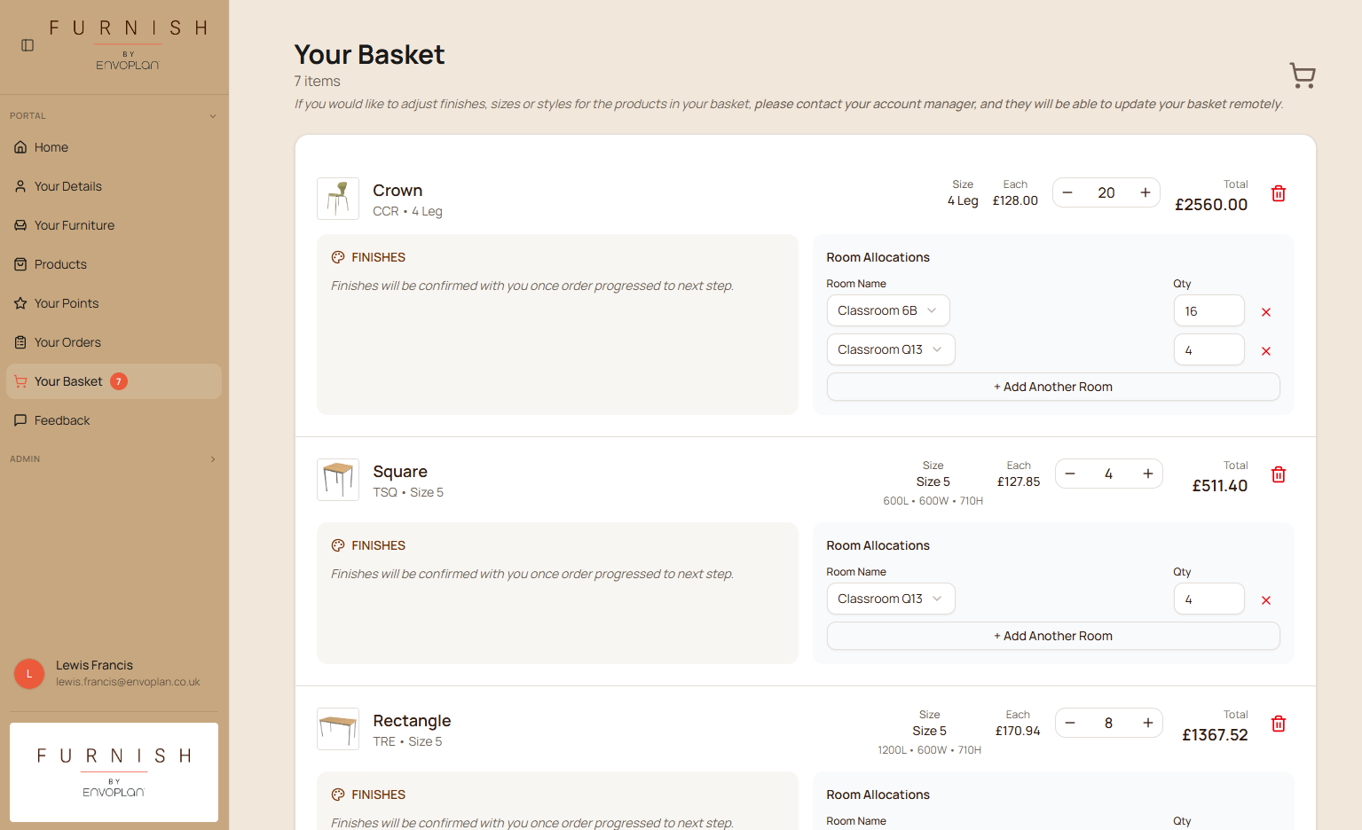Screen dimensions: 1362x830
Task: Open Your Details page
Action: click(114, 186)
